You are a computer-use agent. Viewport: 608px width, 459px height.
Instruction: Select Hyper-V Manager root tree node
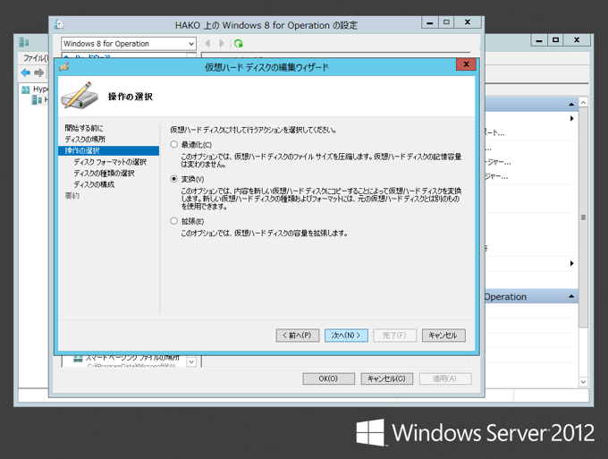coord(35,89)
